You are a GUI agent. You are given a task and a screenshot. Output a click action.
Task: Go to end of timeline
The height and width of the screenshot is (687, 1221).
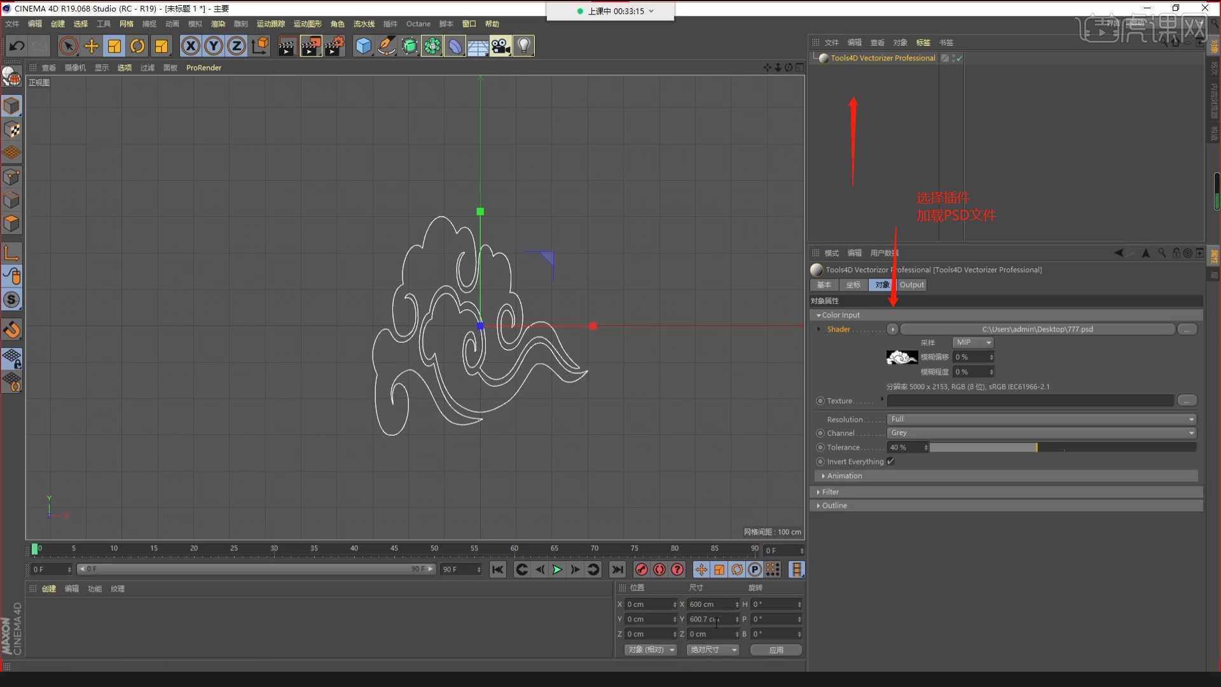pos(617,569)
